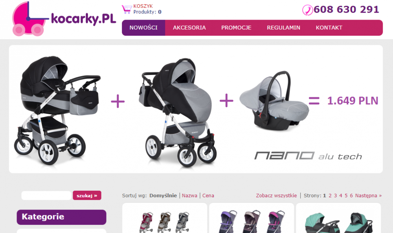
Task: Sort products by Cena
Action: tap(208, 196)
